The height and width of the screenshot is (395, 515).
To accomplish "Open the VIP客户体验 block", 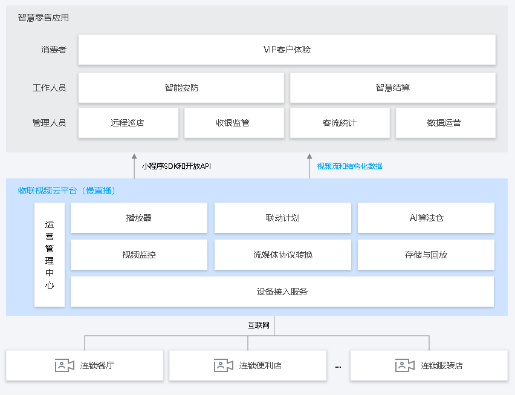I will tap(288, 50).
